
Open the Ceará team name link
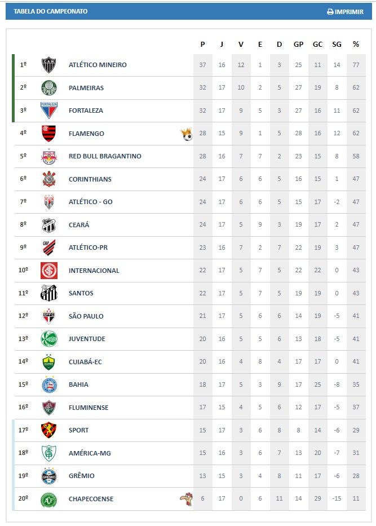(x=79, y=225)
